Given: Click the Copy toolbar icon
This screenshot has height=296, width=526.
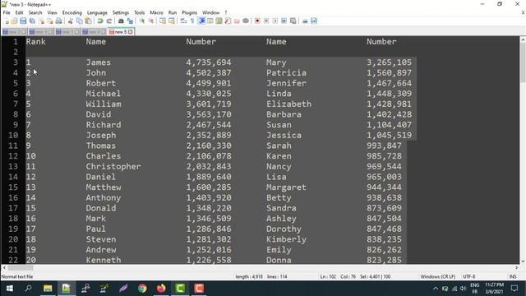Looking at the screenshot, I should point(80,21).
